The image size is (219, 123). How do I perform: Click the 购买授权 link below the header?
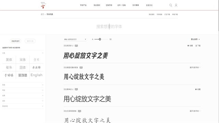pyautogui.click(x=152, y=14)
